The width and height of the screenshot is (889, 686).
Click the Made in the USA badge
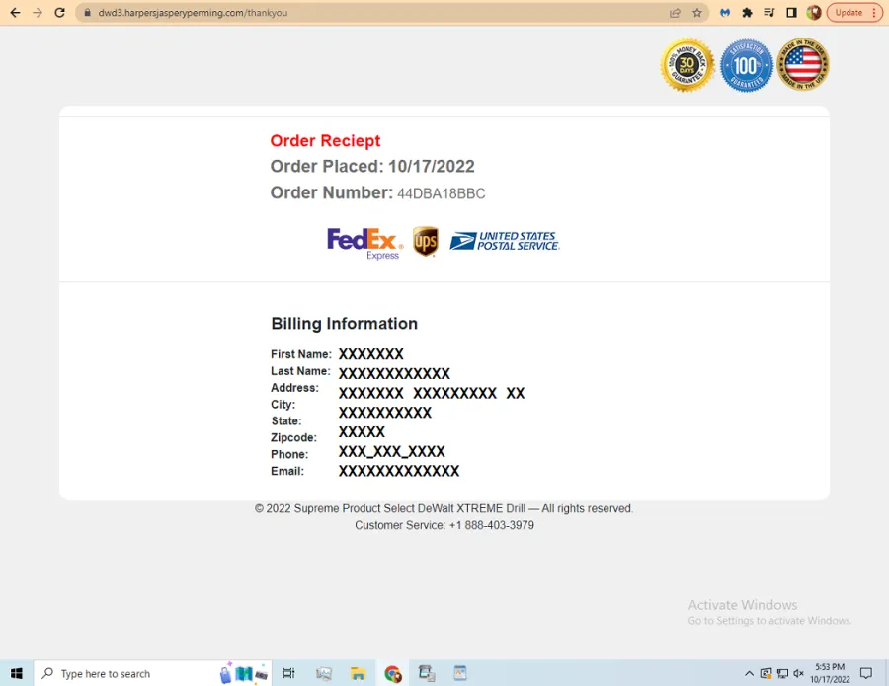pyautogui.click(x=803, y=64)
